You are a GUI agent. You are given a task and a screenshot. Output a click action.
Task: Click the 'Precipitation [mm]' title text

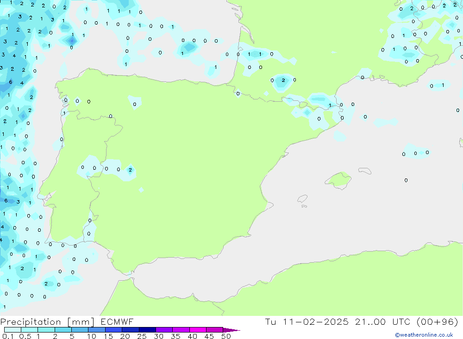(x=47, y=322)
